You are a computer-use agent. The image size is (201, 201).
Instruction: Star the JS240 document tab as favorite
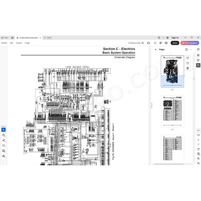click(18, 38)
